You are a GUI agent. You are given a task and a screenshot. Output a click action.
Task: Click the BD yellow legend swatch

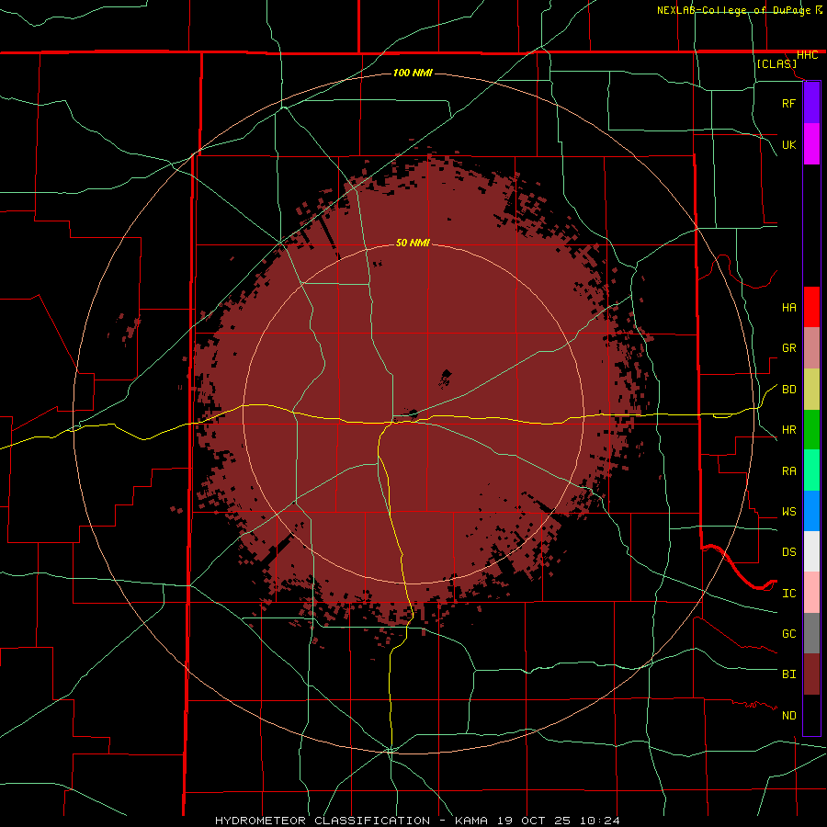[x=811, y=390]
